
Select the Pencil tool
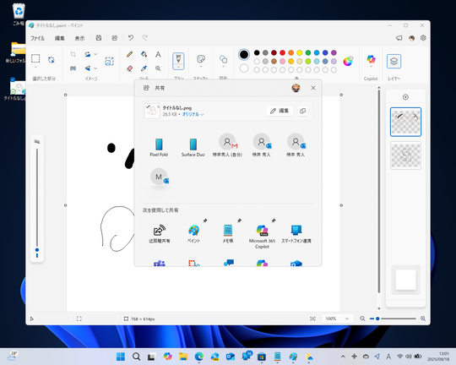130,54
